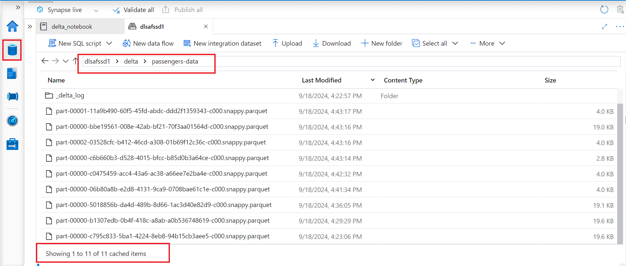This screenshot has height=266, width=626.
Task: Select file part-00000-06b80a8b parquet
Action: [x=163, y=189]
